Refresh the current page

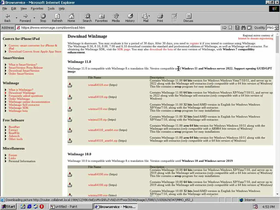[57, 18]
